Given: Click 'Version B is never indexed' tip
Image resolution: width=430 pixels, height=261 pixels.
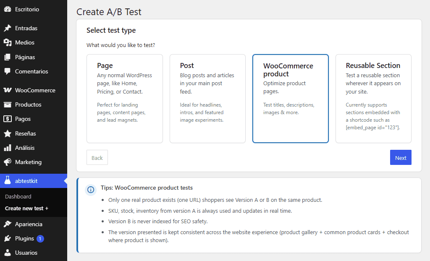Looking at the screenshot, I should point(158,221).
